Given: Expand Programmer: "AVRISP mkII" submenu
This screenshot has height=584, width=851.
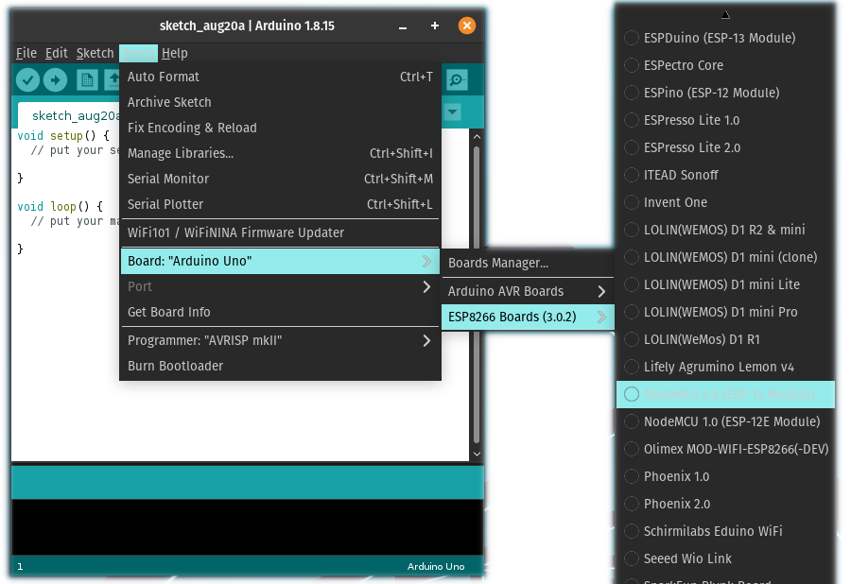Looking at the screenshot, I should pos(280,340).
